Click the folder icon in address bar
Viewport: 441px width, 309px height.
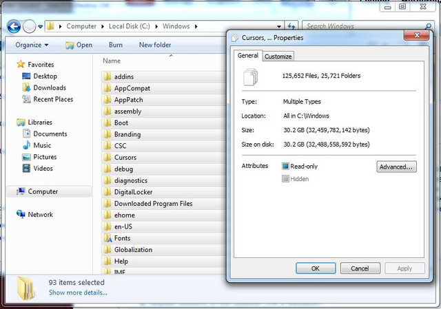pyautogui.click(x=50, y=26)
